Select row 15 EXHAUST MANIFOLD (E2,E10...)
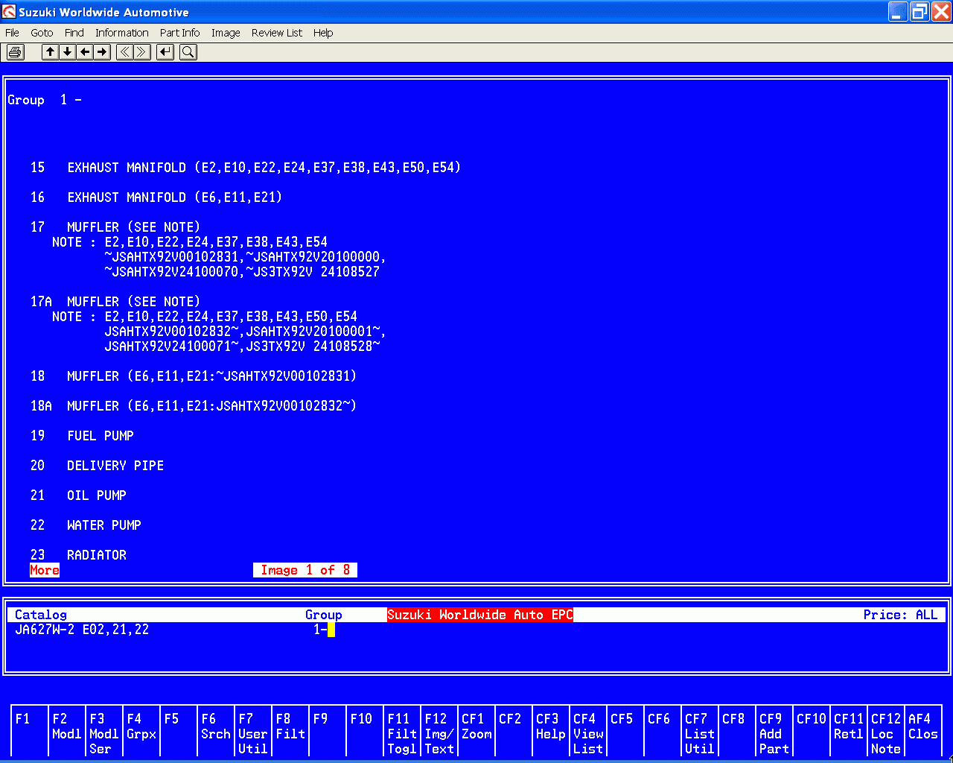953x763 pixels. 246,168
